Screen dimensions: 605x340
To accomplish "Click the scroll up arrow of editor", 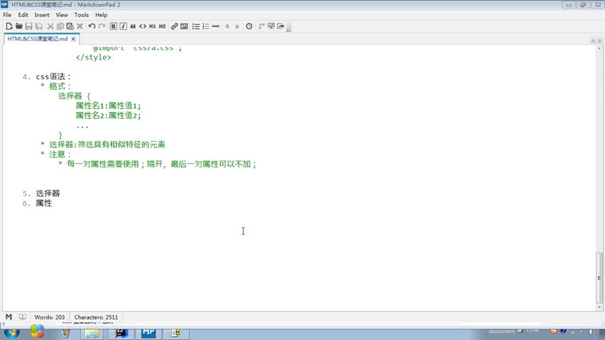I will tap(599, 48).
